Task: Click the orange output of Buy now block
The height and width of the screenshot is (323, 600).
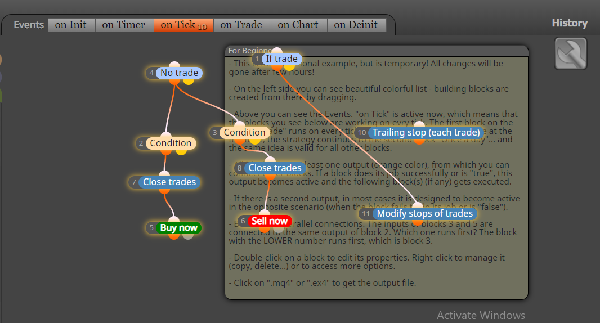Action: (174, 236)
